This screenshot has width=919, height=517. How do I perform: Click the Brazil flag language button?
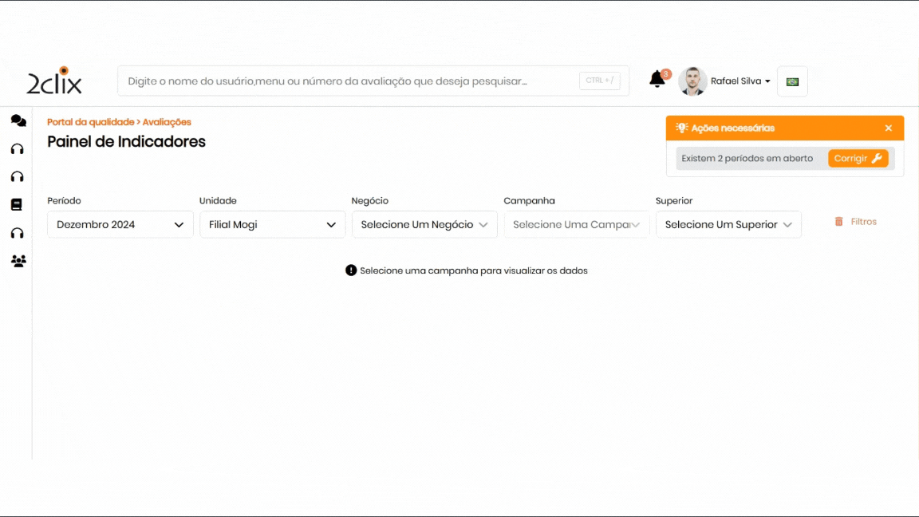click(x=792, y=81)
